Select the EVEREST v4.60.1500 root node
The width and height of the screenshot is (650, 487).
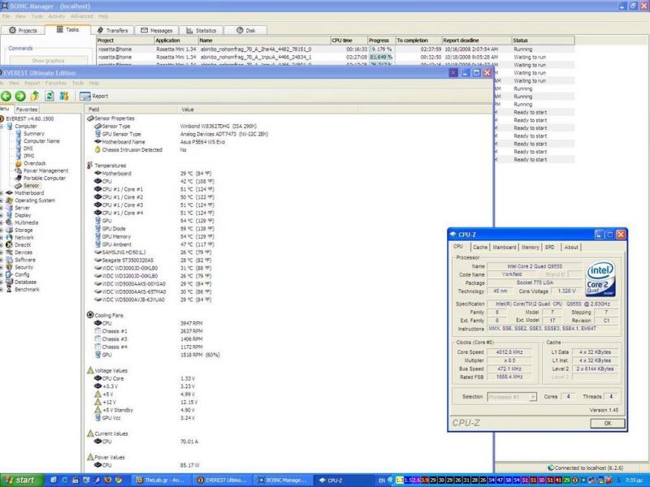pos(29,119)
